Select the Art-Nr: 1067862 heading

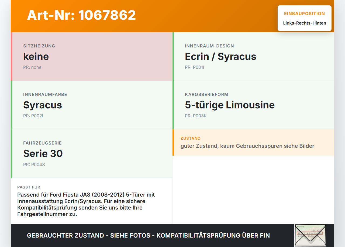[x=81, y=15]
